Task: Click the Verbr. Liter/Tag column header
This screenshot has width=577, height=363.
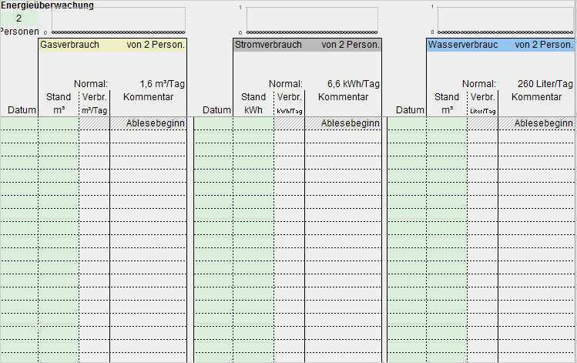Action: [x=482, y=103]
